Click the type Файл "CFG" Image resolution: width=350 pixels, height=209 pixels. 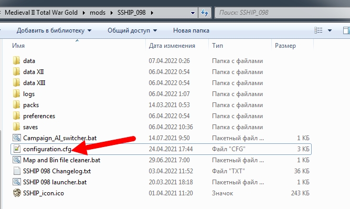(229, 149)
